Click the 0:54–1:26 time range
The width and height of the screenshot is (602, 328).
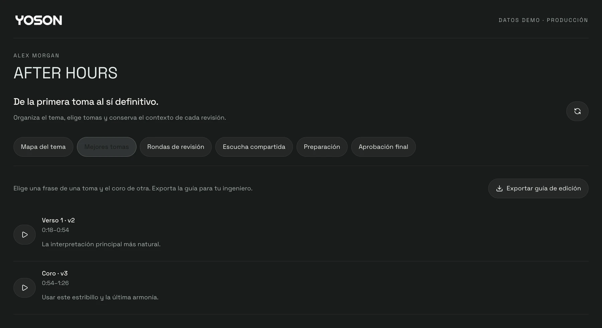pos(55,283)
